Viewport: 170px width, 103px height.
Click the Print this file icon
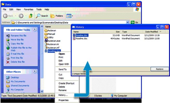coord(8,58)
